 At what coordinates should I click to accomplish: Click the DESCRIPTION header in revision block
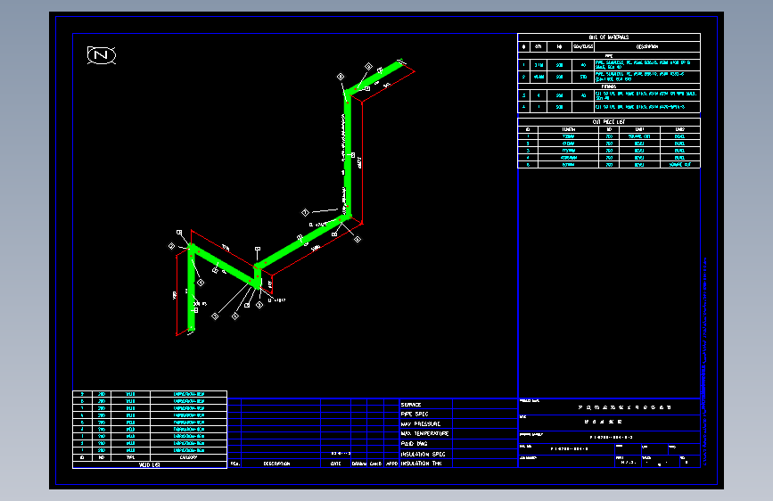pos(276,464)
